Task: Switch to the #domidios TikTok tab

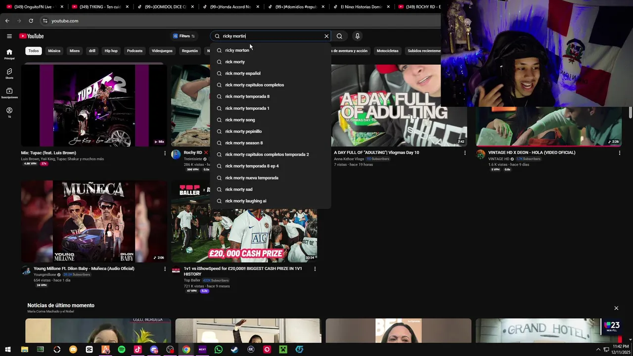Action: 295,7
